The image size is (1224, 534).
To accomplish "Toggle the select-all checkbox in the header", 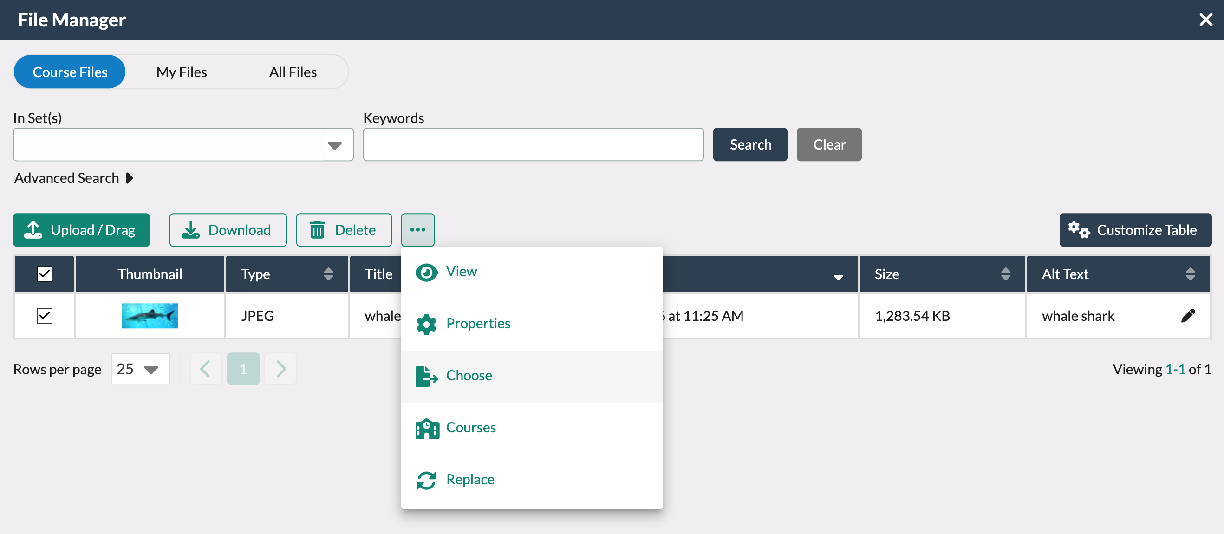I will tap(44, 274).
